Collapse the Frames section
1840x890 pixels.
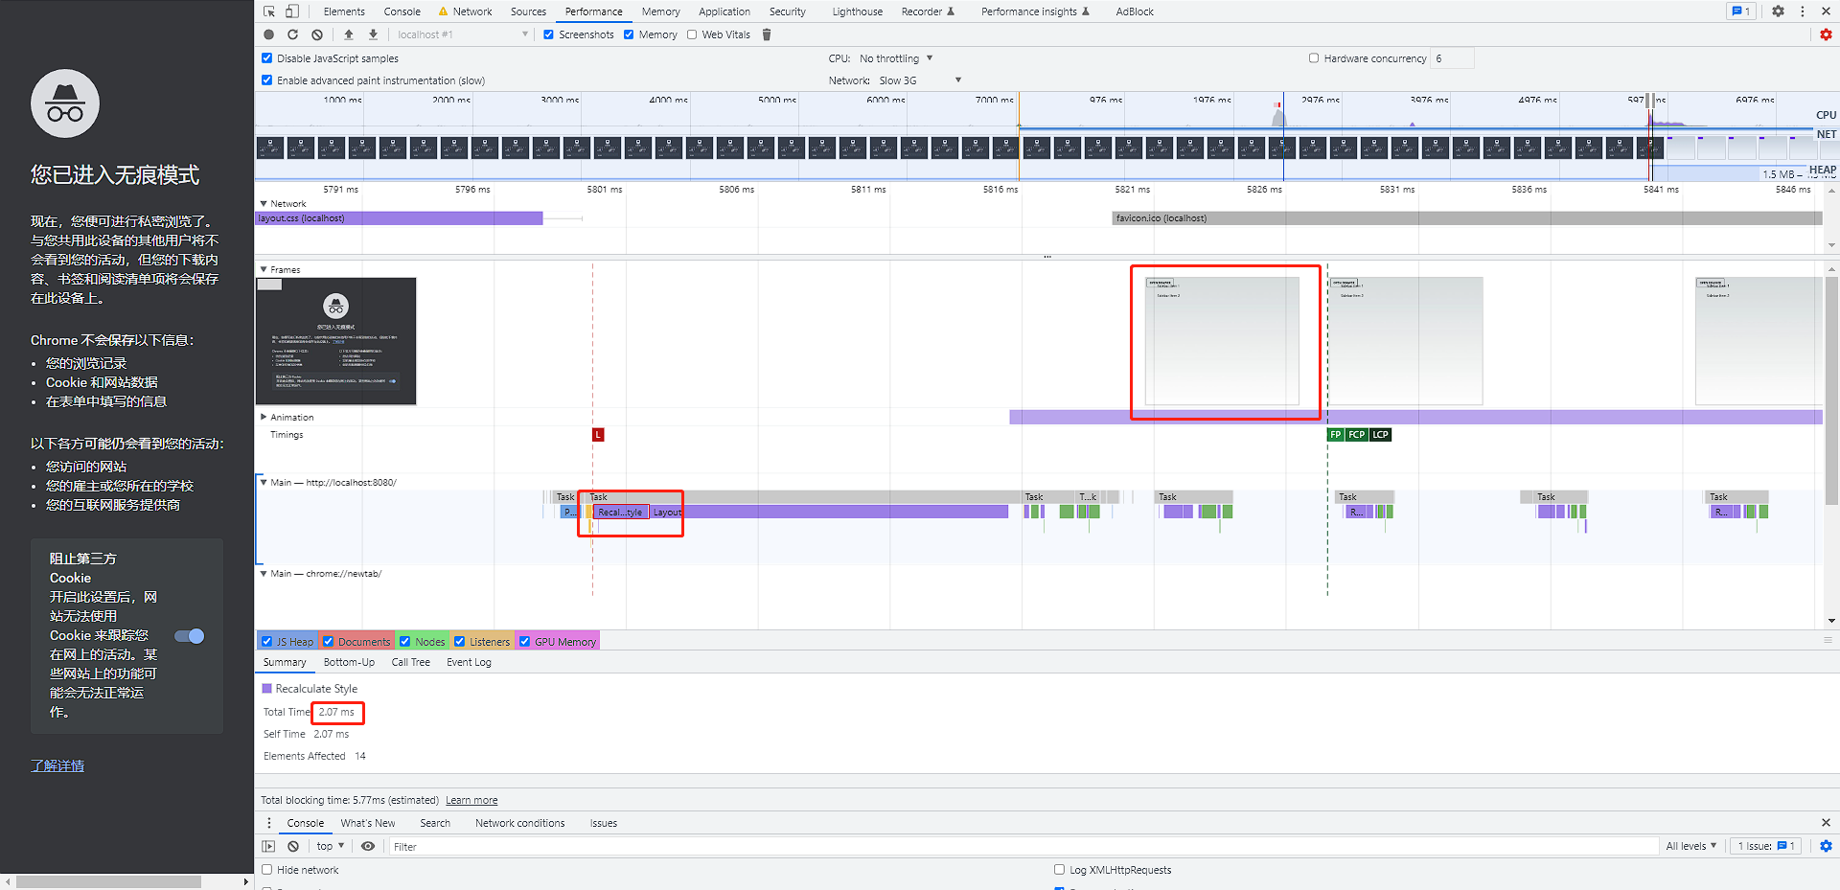tap(264, 269)
